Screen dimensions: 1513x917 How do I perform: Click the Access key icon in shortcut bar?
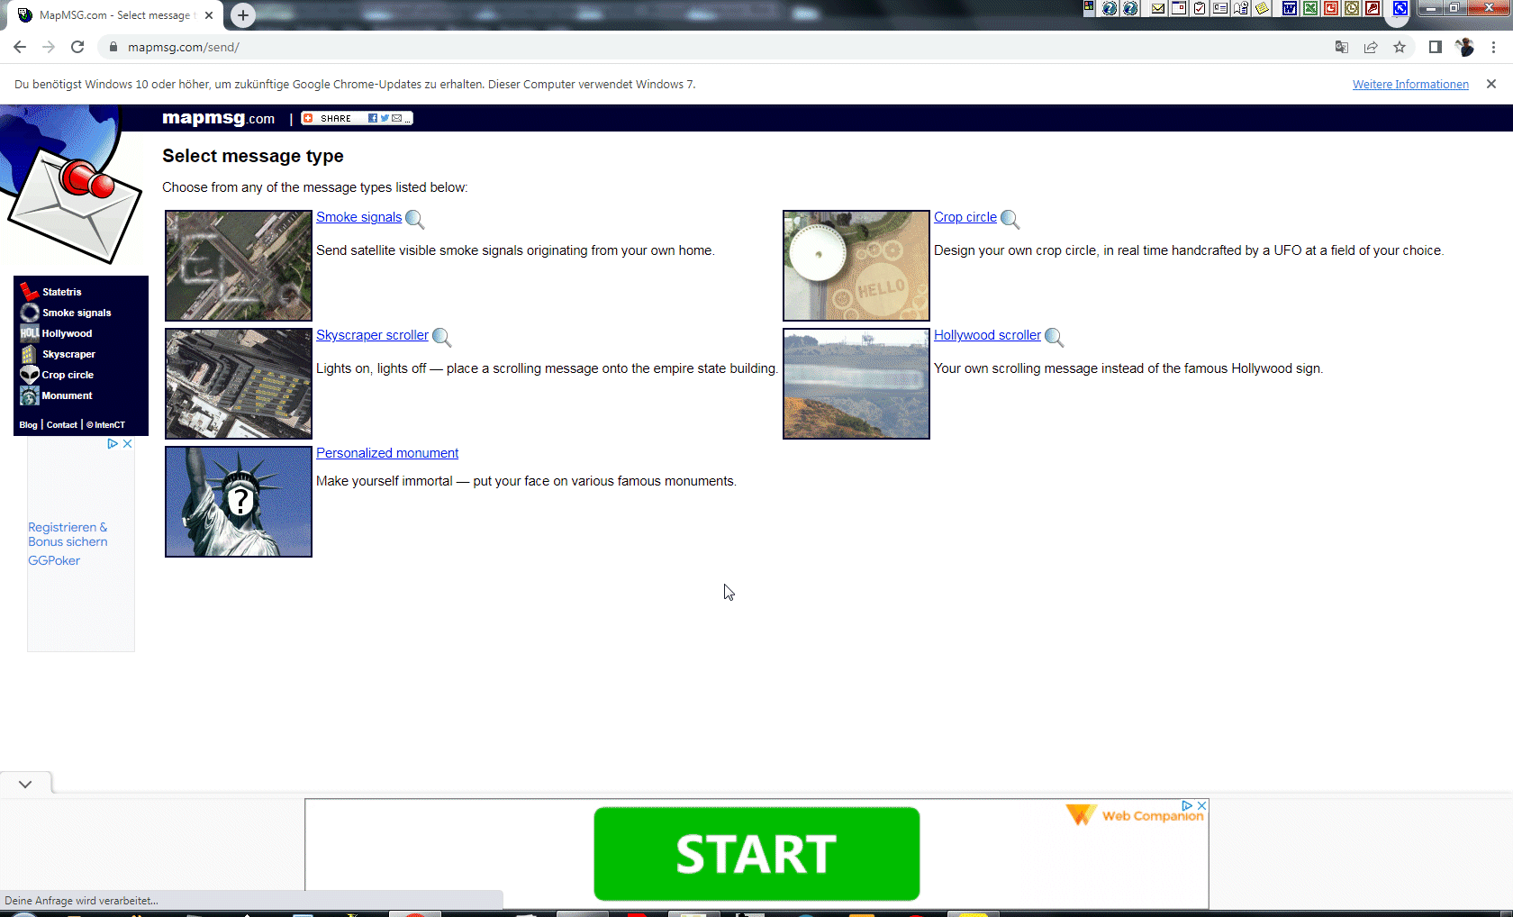click(x=1373, y=8)
